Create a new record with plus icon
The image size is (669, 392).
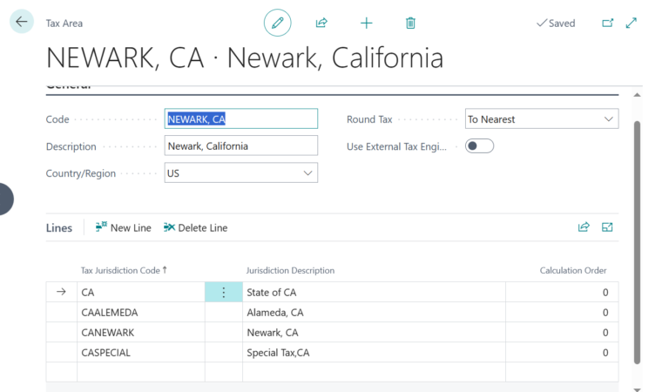tap(366, 23)
